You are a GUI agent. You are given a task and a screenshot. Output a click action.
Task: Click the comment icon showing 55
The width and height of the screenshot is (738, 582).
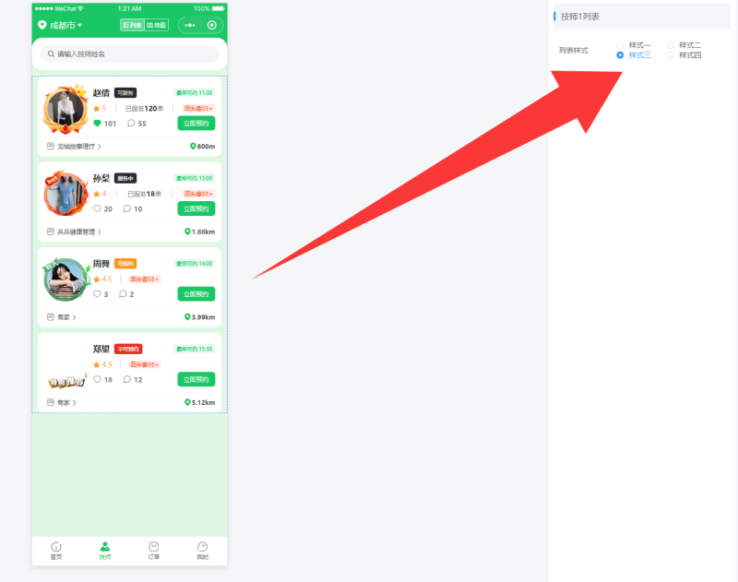point(131,124)
